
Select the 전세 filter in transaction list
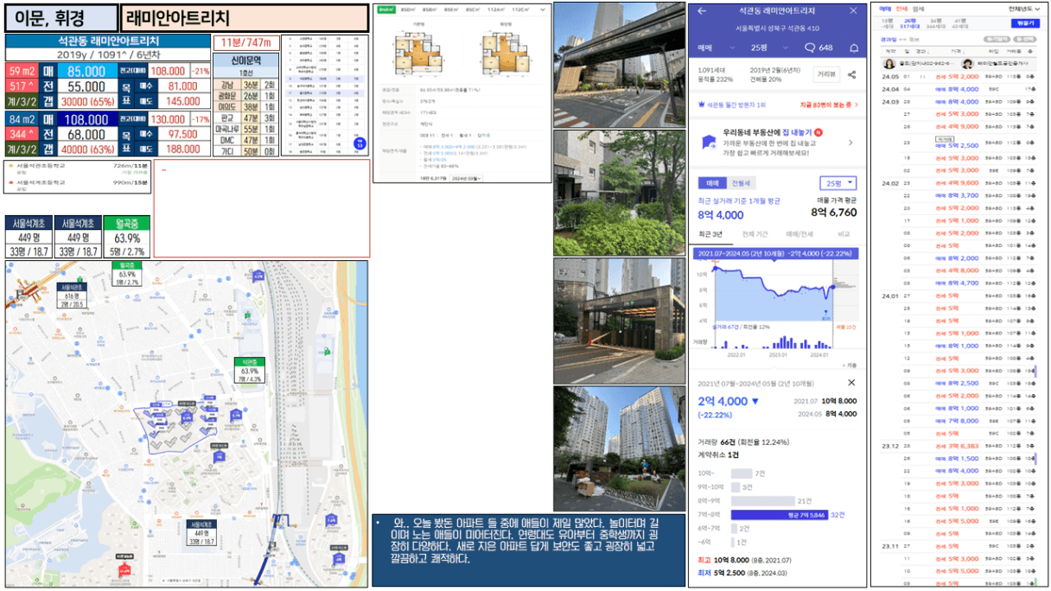point(901,9)
